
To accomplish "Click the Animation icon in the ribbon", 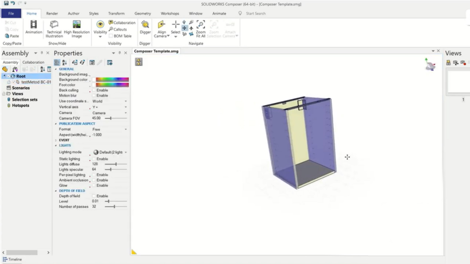I will tap(33, 25).
